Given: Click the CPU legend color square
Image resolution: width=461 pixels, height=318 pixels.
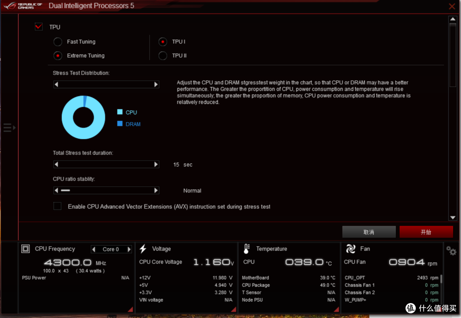Looking at the screenshot, I should click(x=120, y=112).
